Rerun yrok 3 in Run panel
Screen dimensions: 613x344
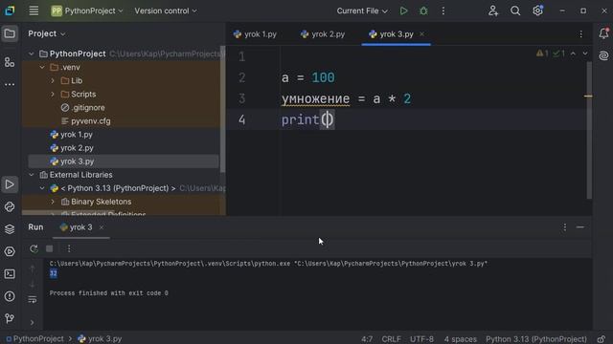tap(34, 248)
